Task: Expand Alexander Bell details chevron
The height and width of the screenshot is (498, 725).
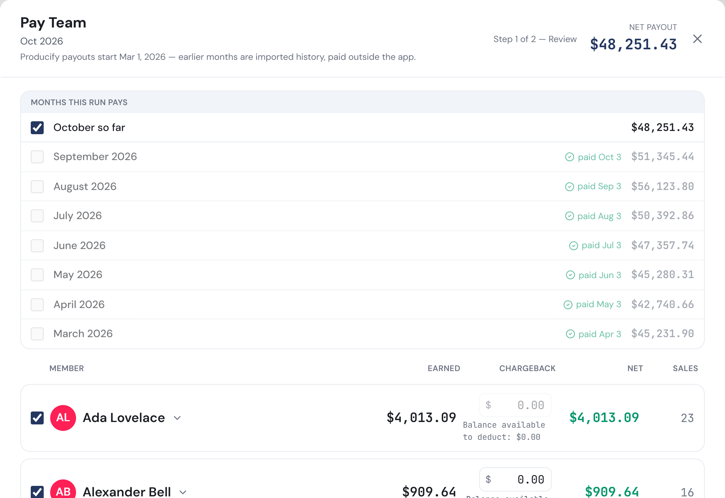Action: pyautogui.click(x=183, y=492)
